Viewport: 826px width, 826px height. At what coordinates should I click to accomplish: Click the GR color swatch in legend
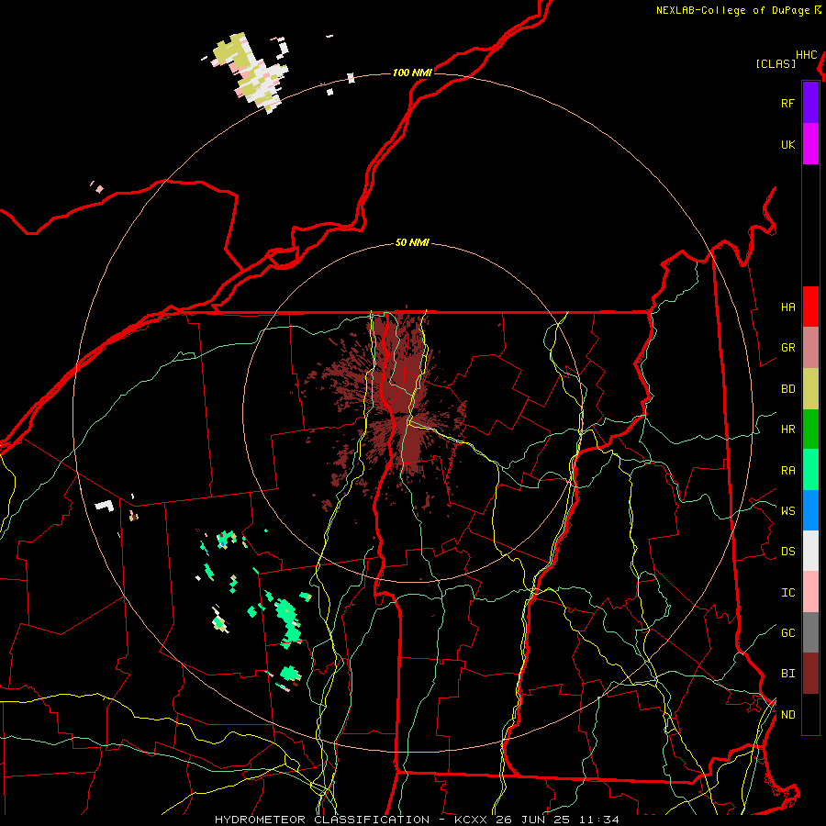(810, 347)
